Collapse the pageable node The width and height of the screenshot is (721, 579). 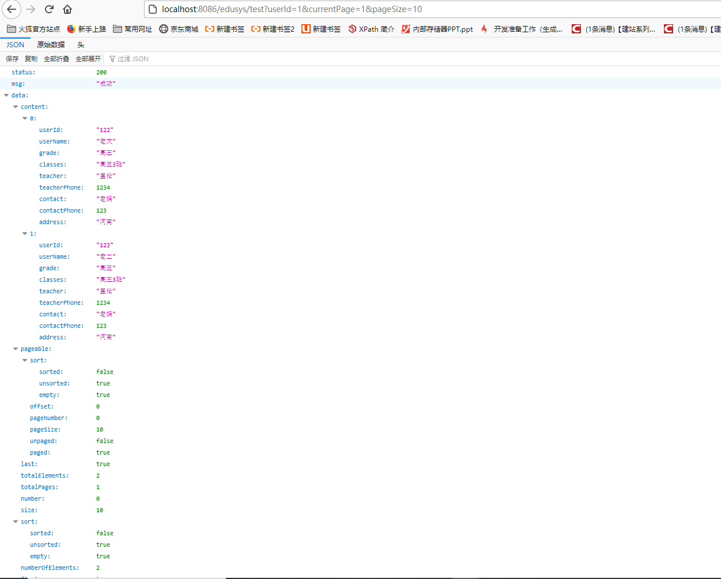(x=16, y=349)
